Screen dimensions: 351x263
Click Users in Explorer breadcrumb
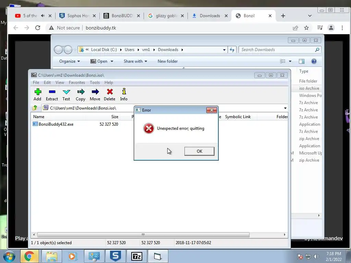(x=130, y=50)
